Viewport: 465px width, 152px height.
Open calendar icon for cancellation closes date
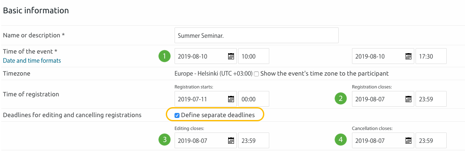408,140
